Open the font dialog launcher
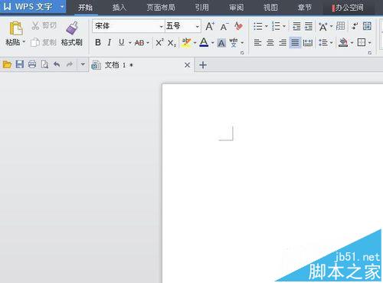This screenshot has width=383, height=283. (x=242, y=53)
